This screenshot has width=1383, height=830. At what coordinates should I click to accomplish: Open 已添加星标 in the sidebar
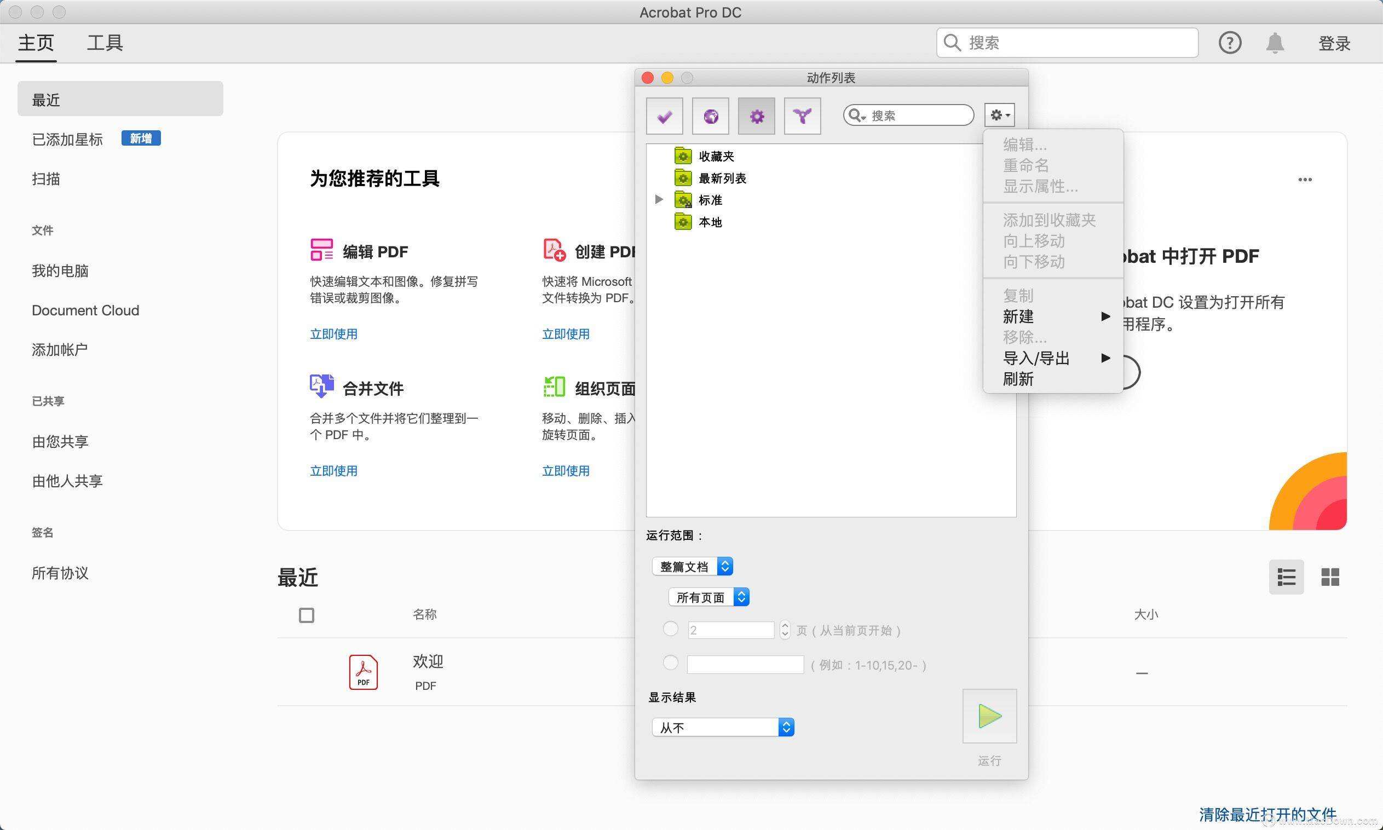67,139
